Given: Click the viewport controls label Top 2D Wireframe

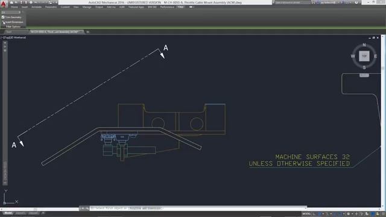Looking at the screenshot, I should click(x=14, y=37).
